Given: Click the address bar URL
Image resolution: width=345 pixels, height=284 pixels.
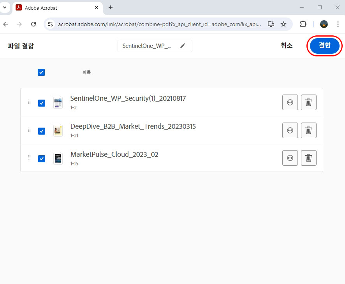Looking at the screenshot, I should click(x=159, y=24).
